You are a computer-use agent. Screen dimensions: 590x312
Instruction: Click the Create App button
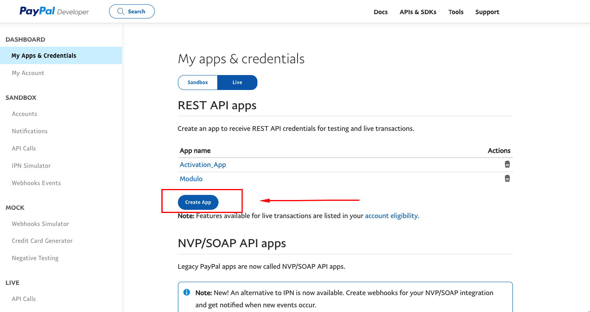[198, 202]
